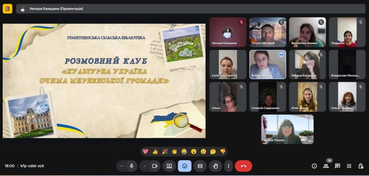This screenshot has width=369, height=176.
Task: Click three-dot options on Kultura Mirne tile
Action: click(281, 54)
